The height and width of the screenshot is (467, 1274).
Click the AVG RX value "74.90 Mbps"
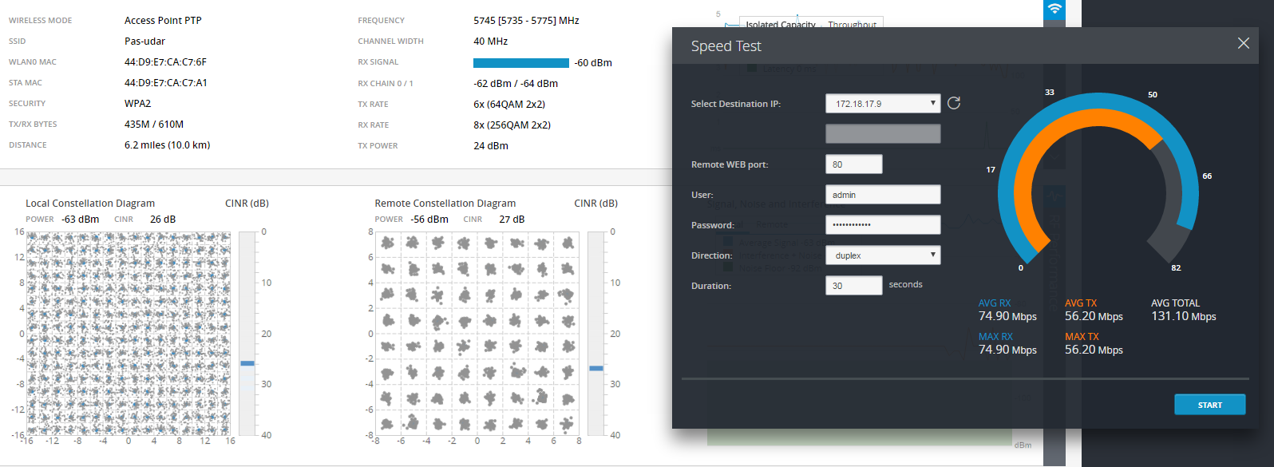[1007, 316]
